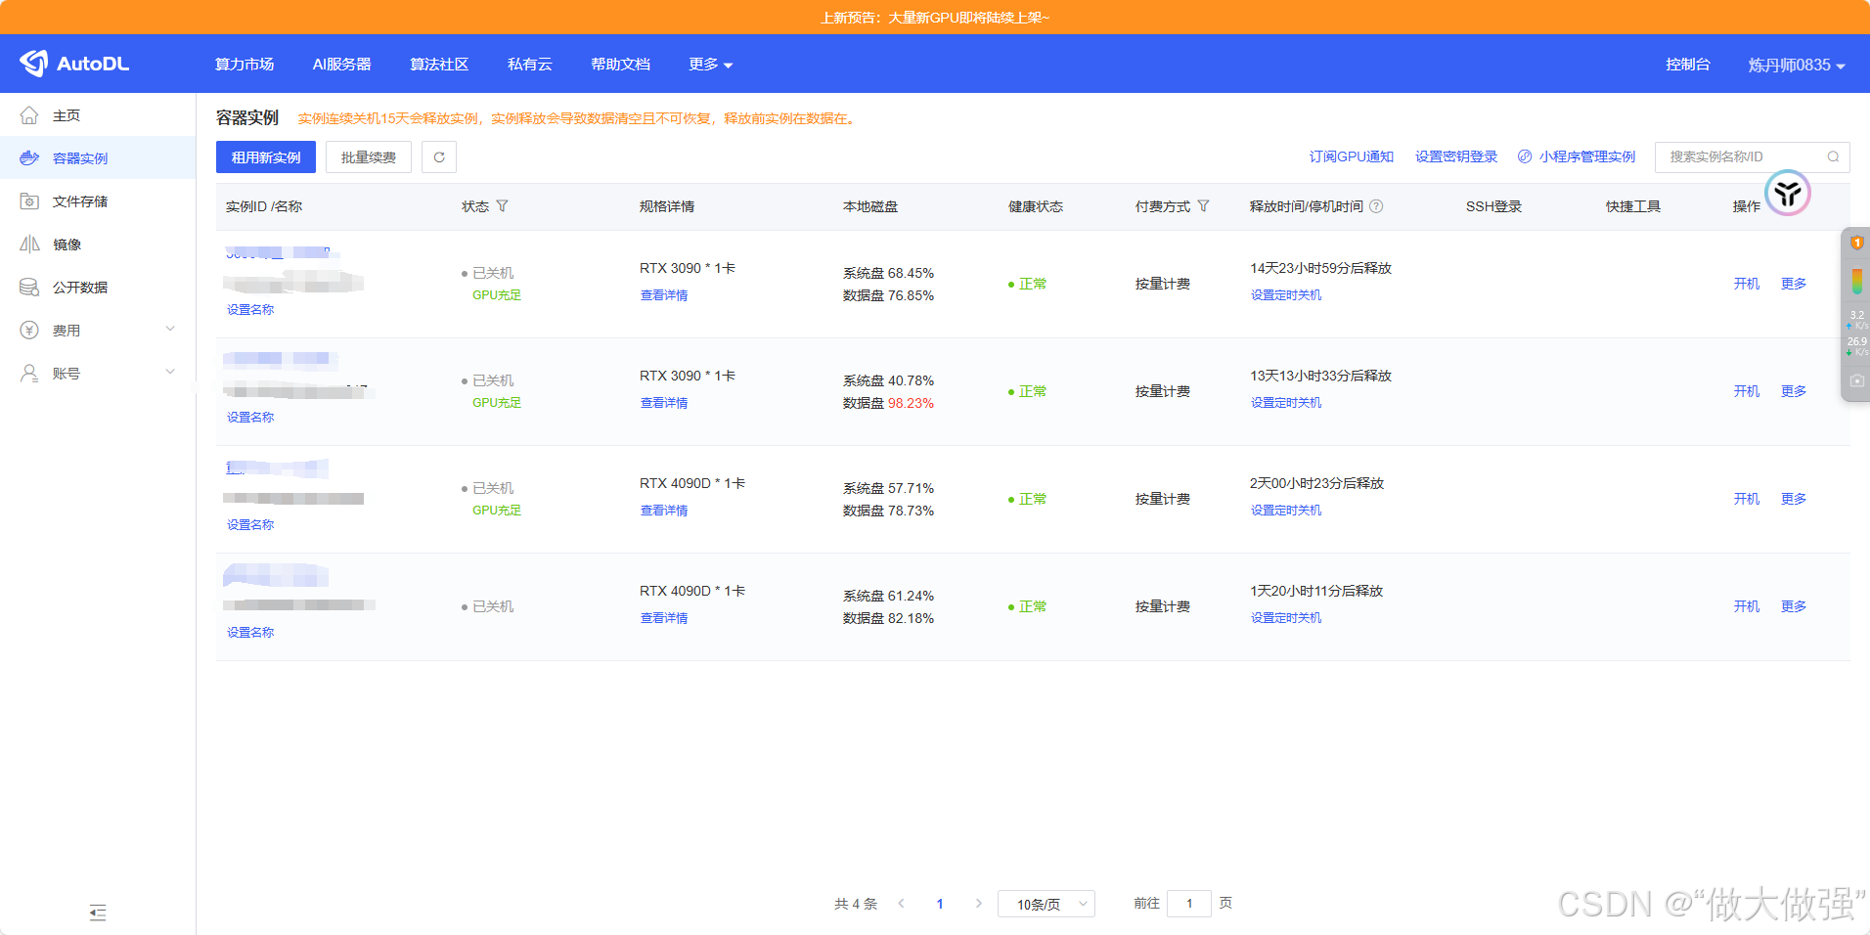Click the search magnifier icon
1870x935 pixels.
(x=1833, y=156)
